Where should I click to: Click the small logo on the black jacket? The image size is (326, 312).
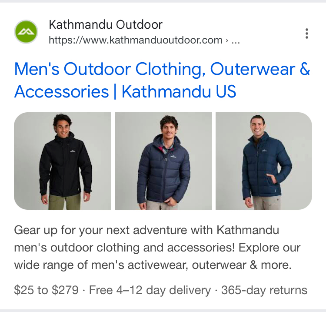pyautogui.click(x=73, y=151)
